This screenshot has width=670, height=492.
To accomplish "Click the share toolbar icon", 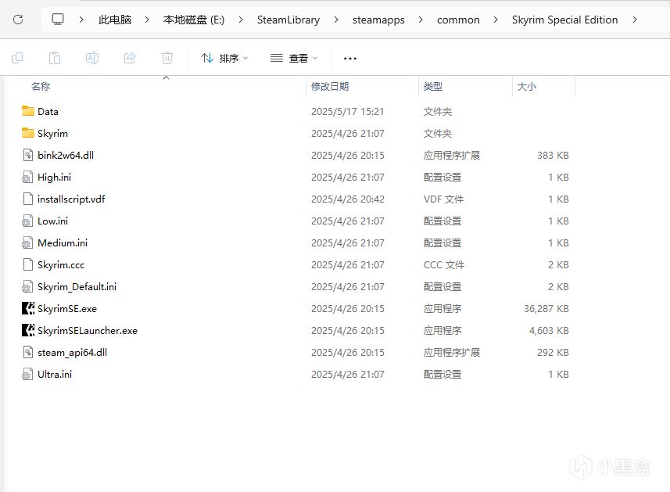I will (130, 58).
